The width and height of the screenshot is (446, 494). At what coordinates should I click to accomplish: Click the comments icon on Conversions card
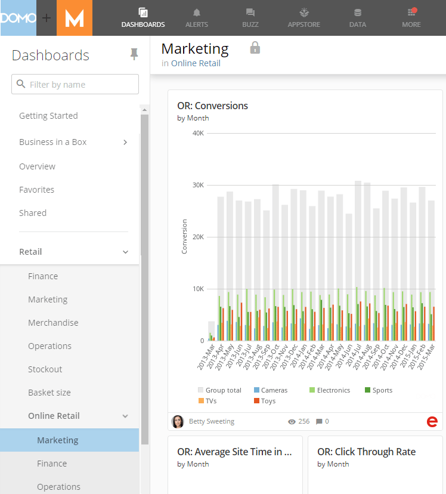pos(319,422)
